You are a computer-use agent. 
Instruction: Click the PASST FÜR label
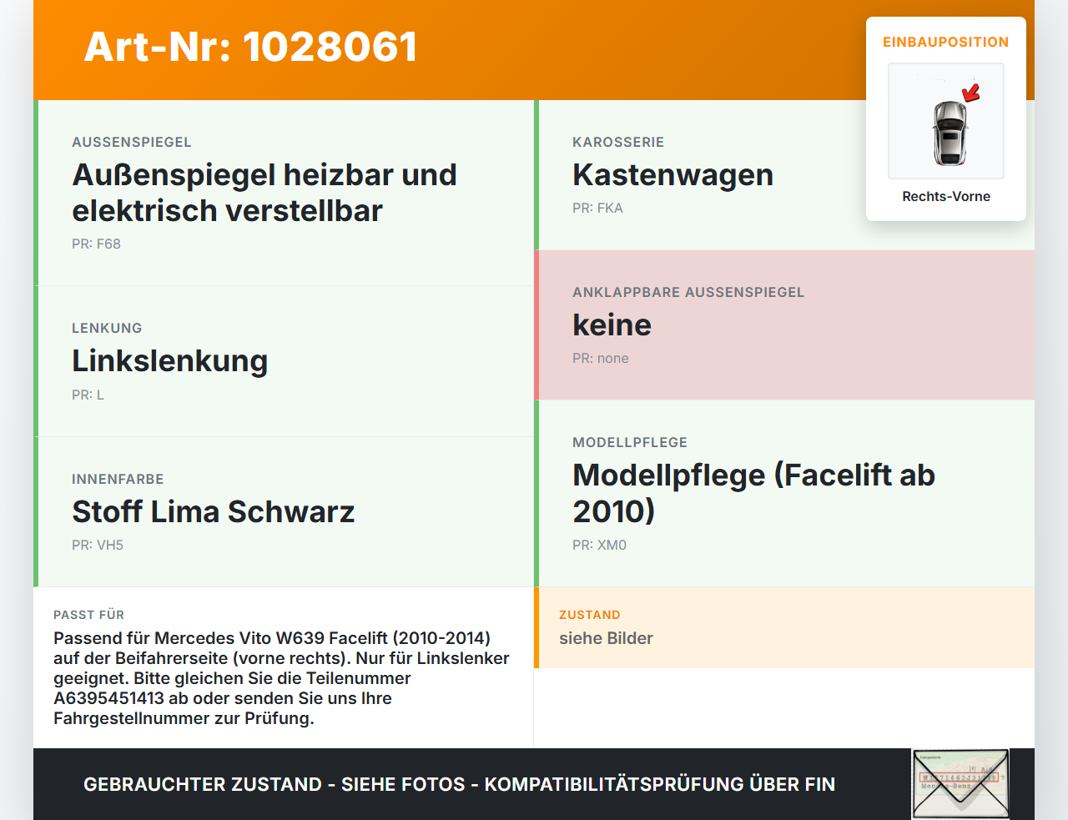[x=88, y=615]
